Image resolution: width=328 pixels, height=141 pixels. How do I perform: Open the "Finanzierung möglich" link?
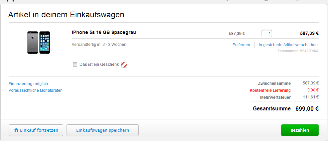coord(28,84)
